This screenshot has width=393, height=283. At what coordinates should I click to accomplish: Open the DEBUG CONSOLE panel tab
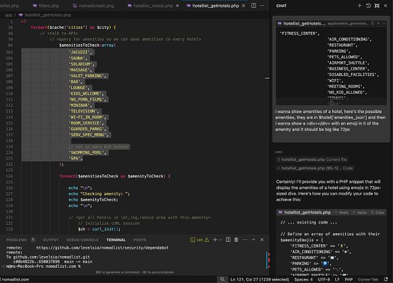point(83,240)
